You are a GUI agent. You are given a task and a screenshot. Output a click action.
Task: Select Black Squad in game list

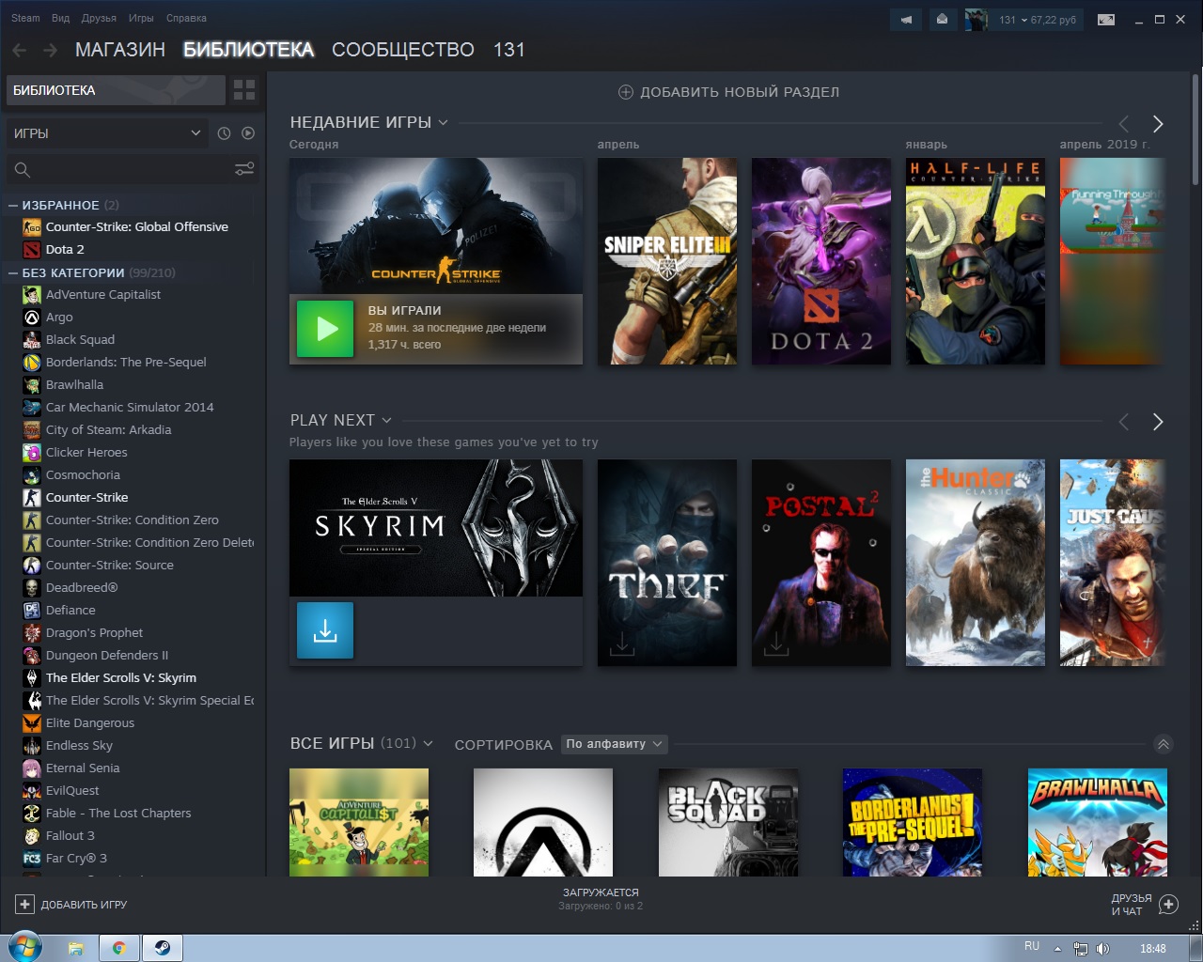[x=80, y=340]
